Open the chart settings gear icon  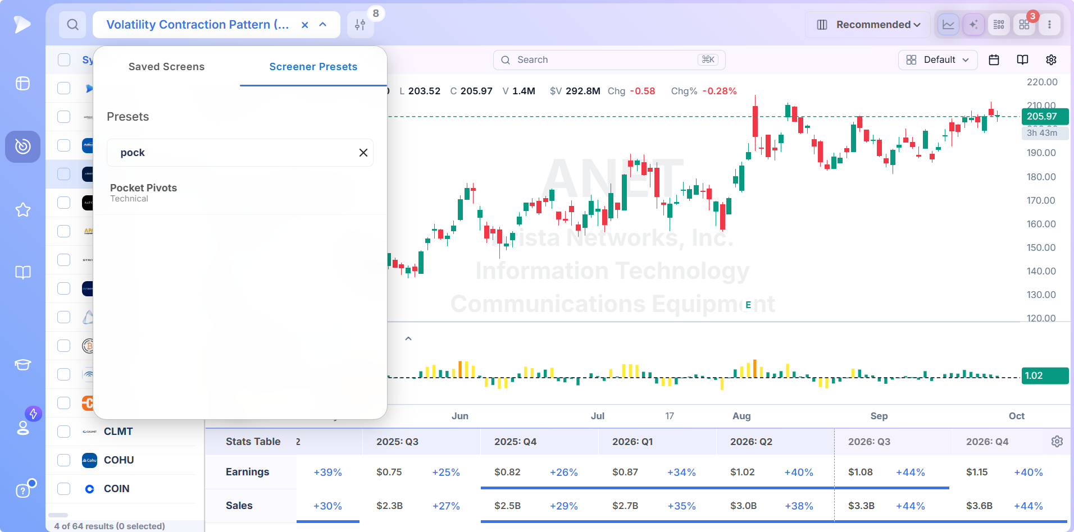[1051, 60]
